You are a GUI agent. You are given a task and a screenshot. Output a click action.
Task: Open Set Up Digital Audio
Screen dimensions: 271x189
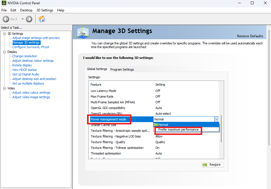point(26,74)
